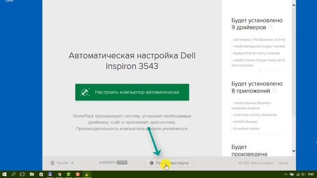Screen dimensions: 317x178
Task: Open the 'Режим эксперта' expert mode button
Action: coord(169,163)
